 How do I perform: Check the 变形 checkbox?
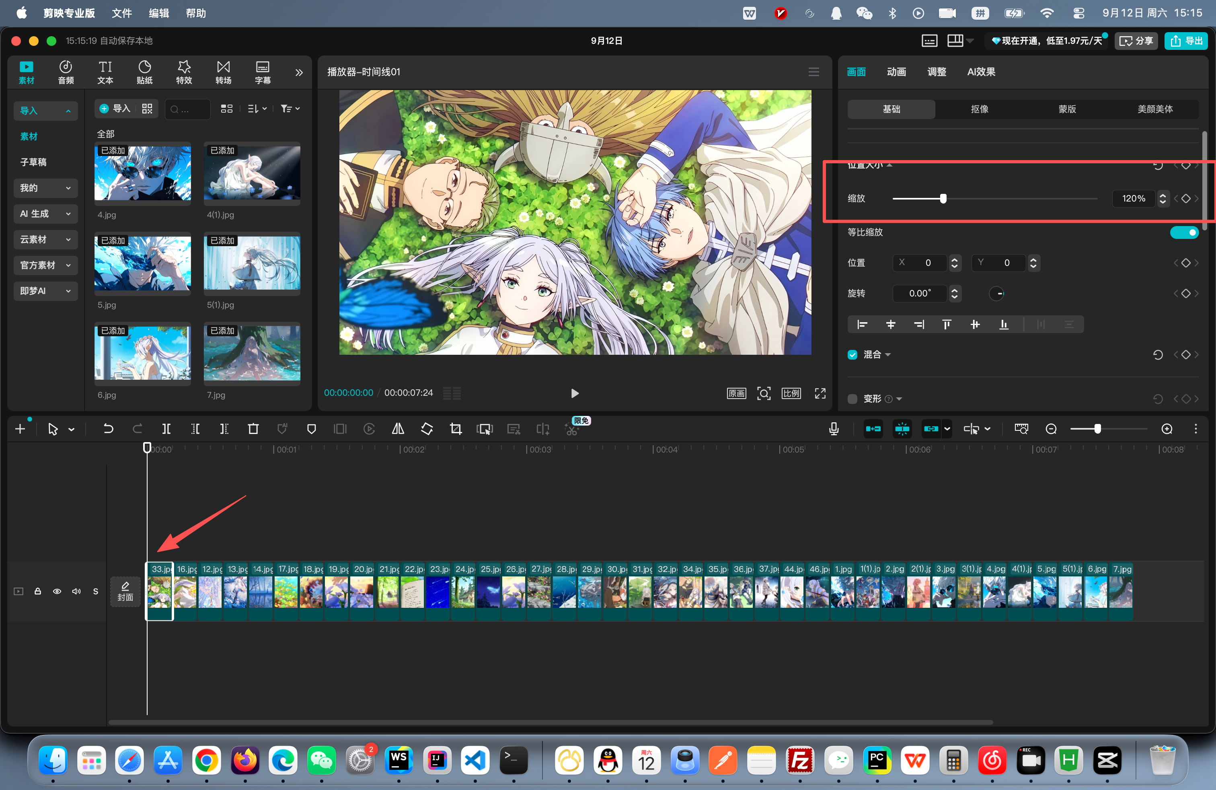[852, 399]
